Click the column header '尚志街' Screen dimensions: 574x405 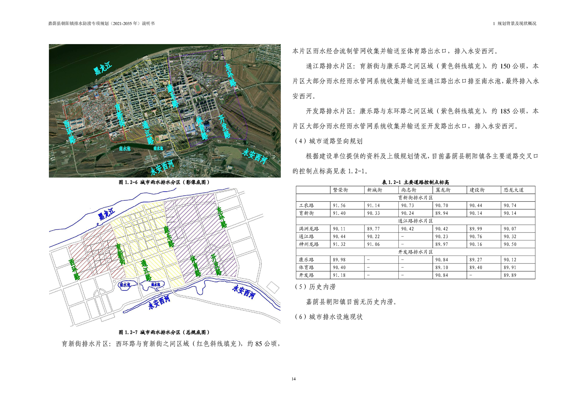point(409,190)
